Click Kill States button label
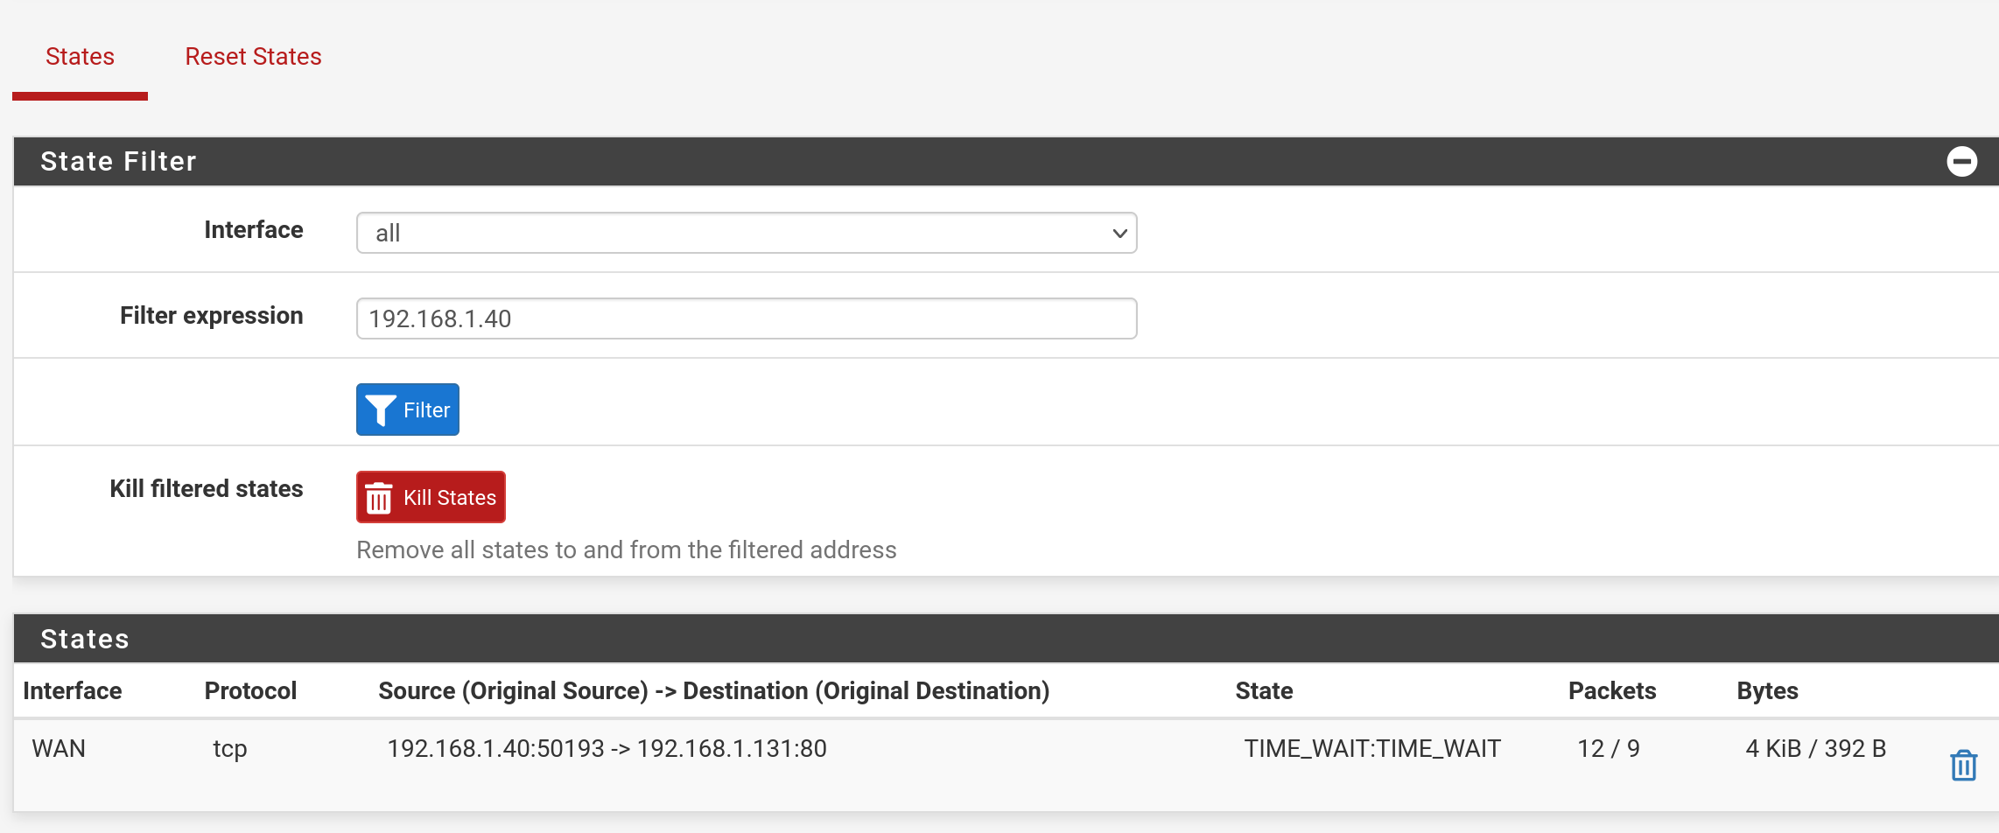This screenshot has width=1999, height=833. [450, 498]
